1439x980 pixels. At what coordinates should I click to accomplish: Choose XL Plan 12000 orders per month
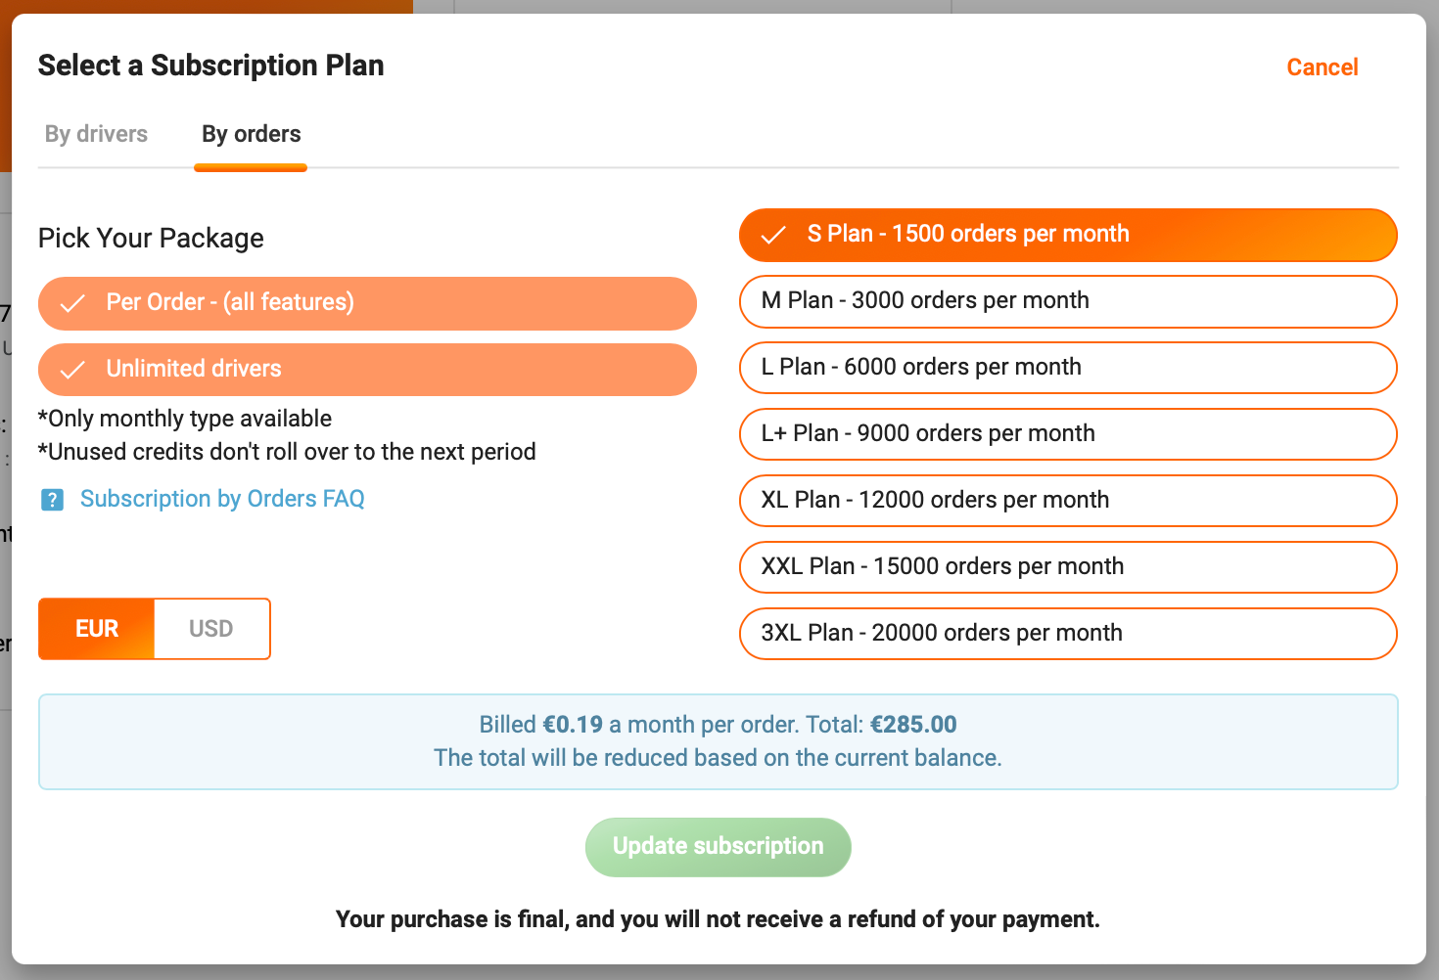click(1067, 501)
